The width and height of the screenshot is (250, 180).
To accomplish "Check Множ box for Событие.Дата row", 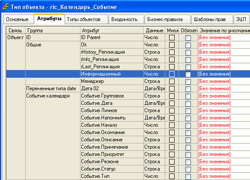I will point(172,104).
